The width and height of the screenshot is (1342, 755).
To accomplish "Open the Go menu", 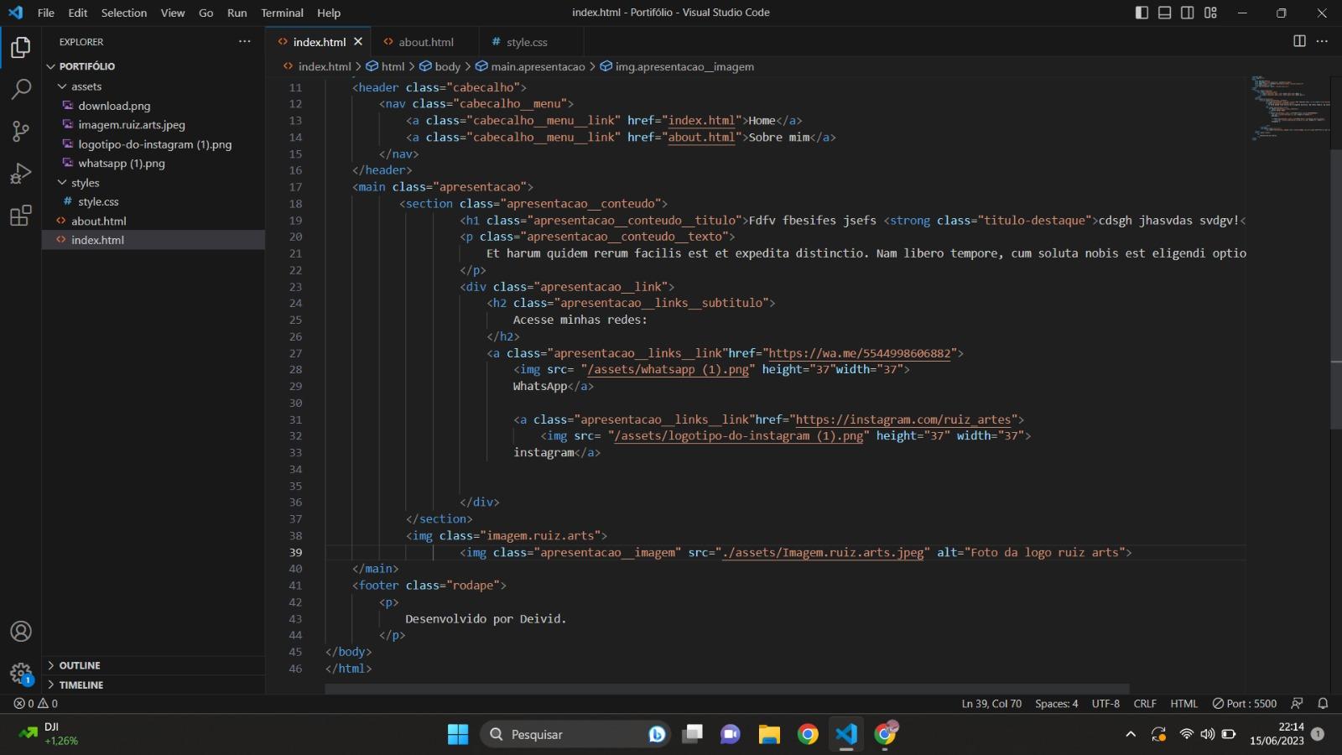I will click(x=206, y=13).
